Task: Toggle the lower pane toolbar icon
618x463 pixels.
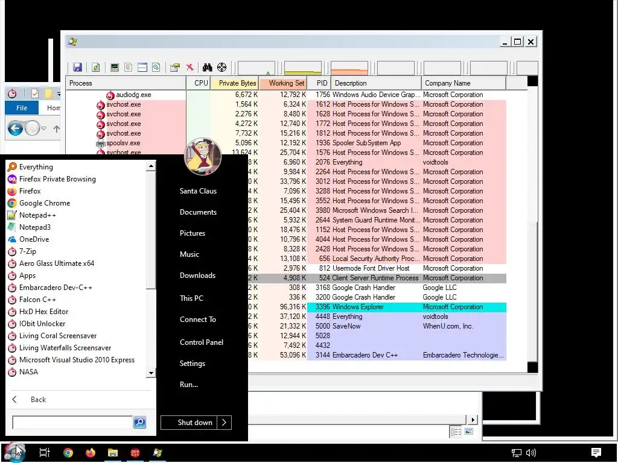Action: (142, 68)
